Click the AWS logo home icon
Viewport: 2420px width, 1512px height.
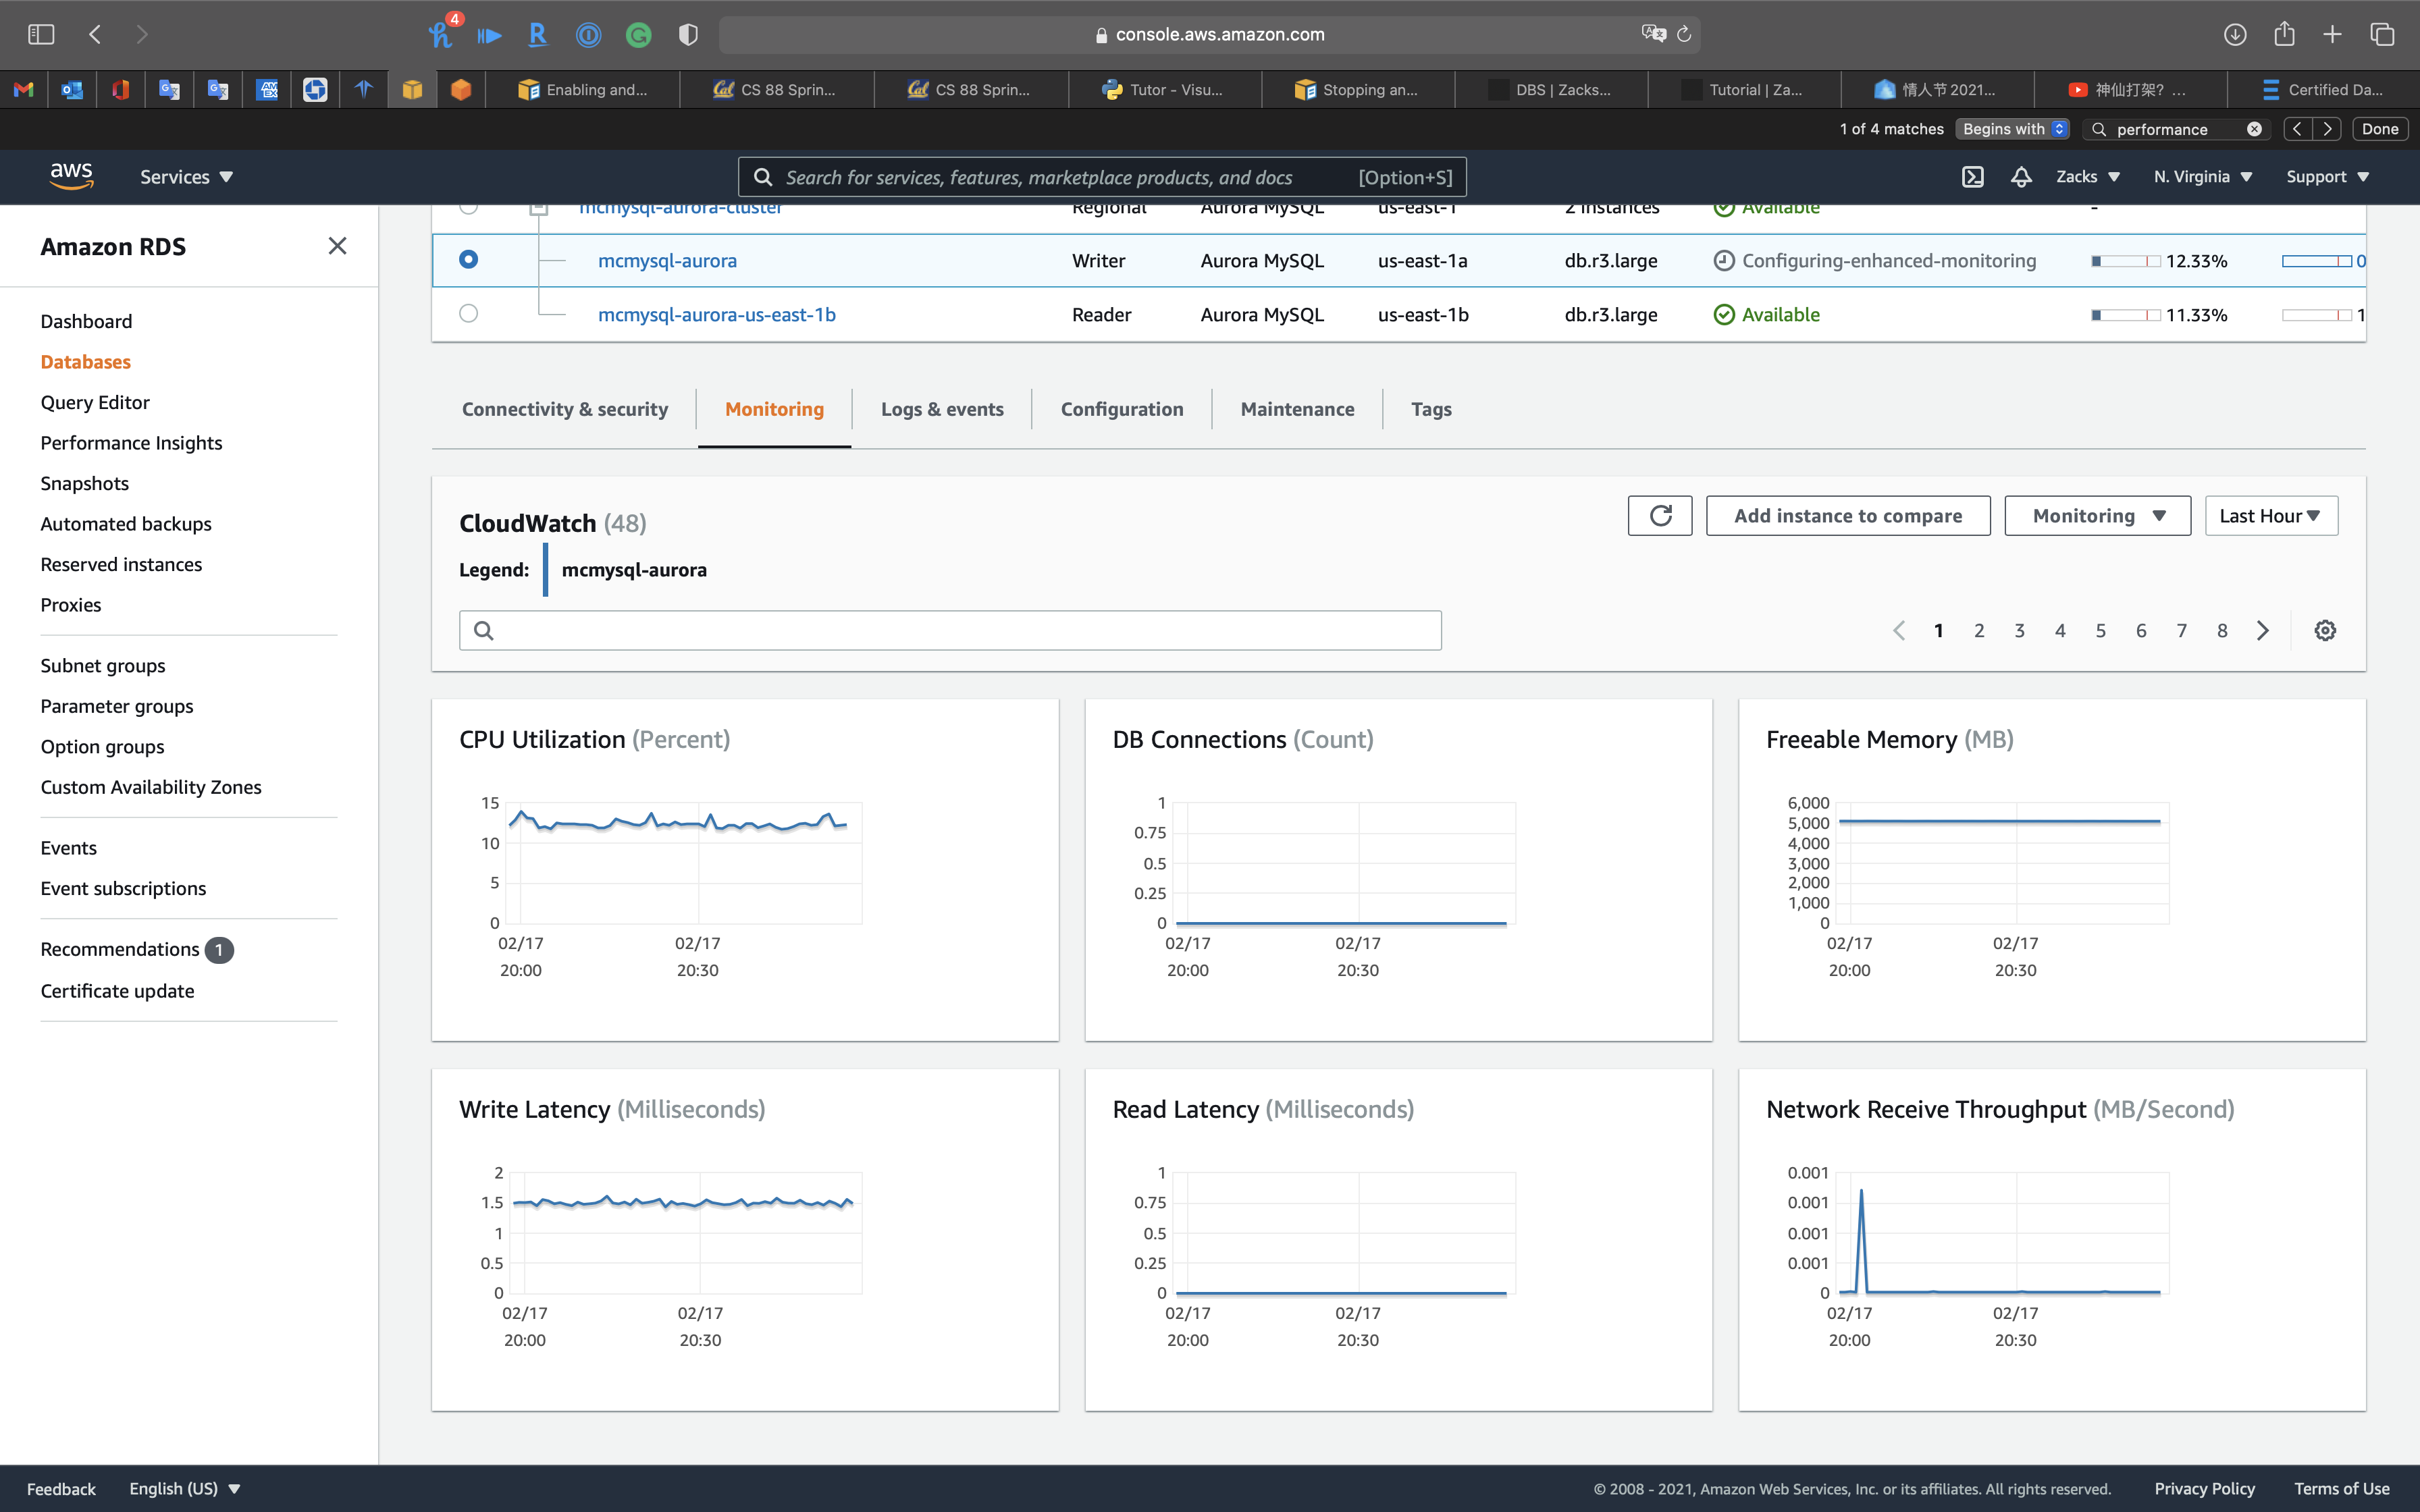(71, 175)
